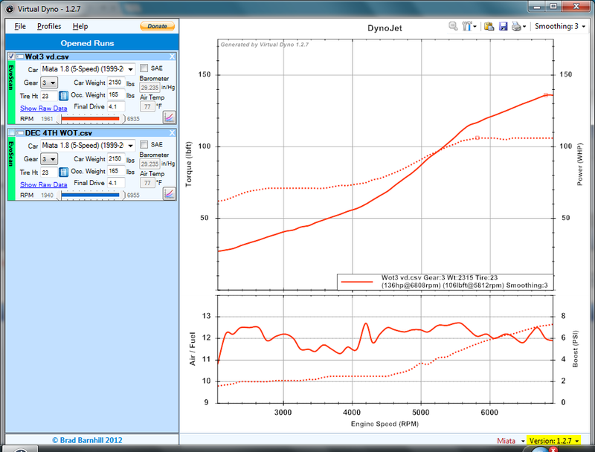Open the File menu
Screen dimensions: 595x452
19,26
